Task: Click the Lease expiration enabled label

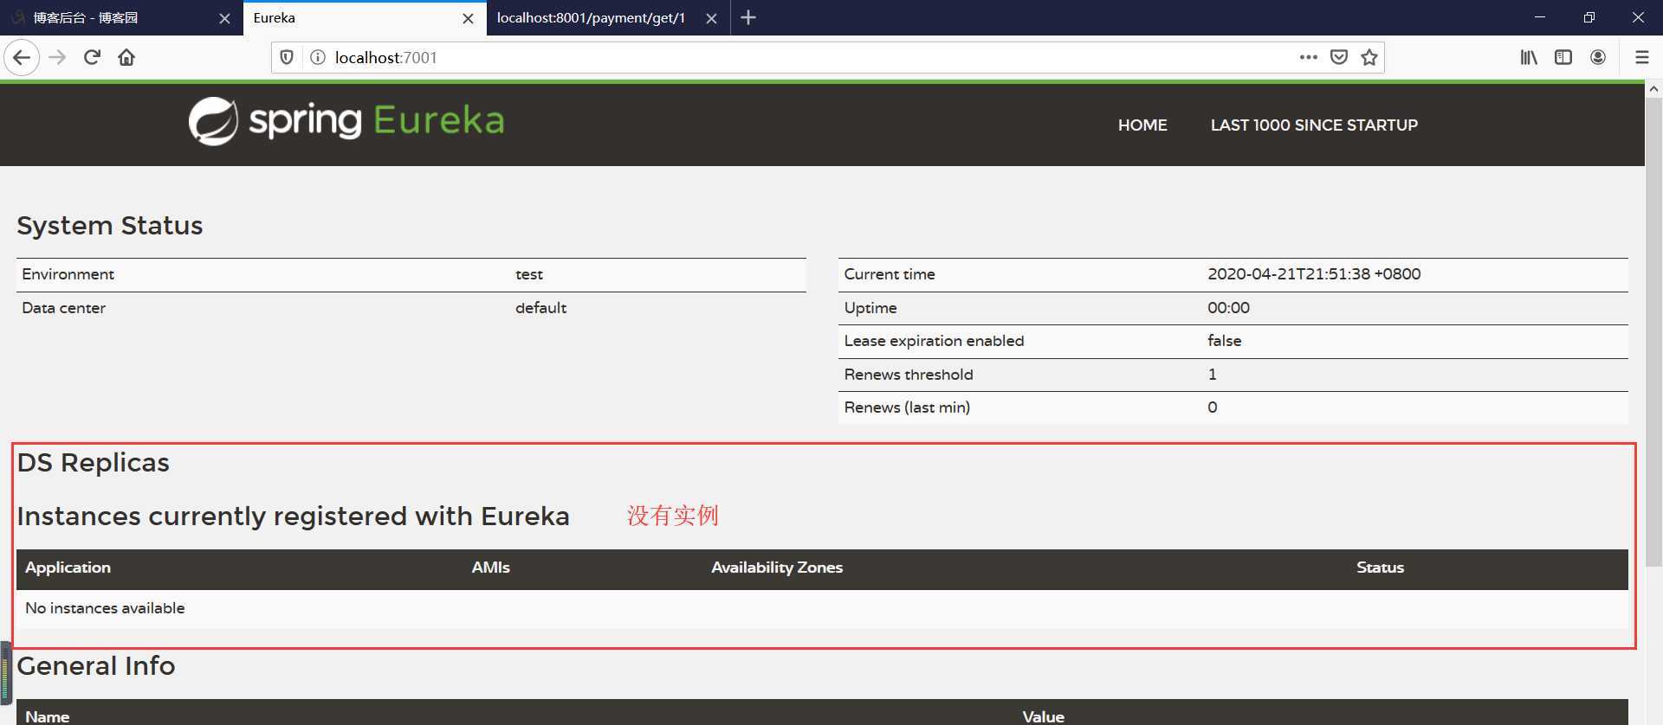Action: (x=934, y=341)
